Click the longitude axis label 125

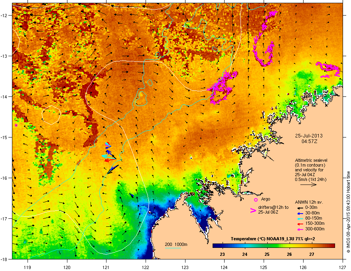264,267
